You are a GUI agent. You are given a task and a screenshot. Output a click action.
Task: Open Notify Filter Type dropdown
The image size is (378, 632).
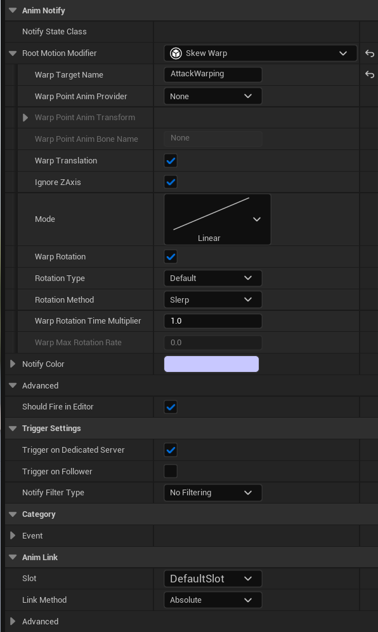click(213, 493)
